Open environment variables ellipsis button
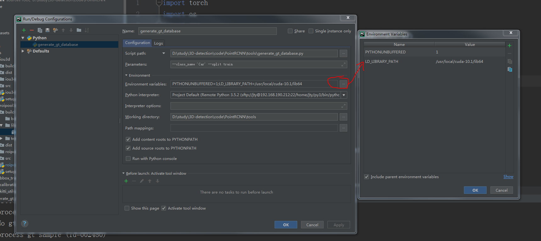Viewport: 541px width, 241px height. tap(343, 84)
